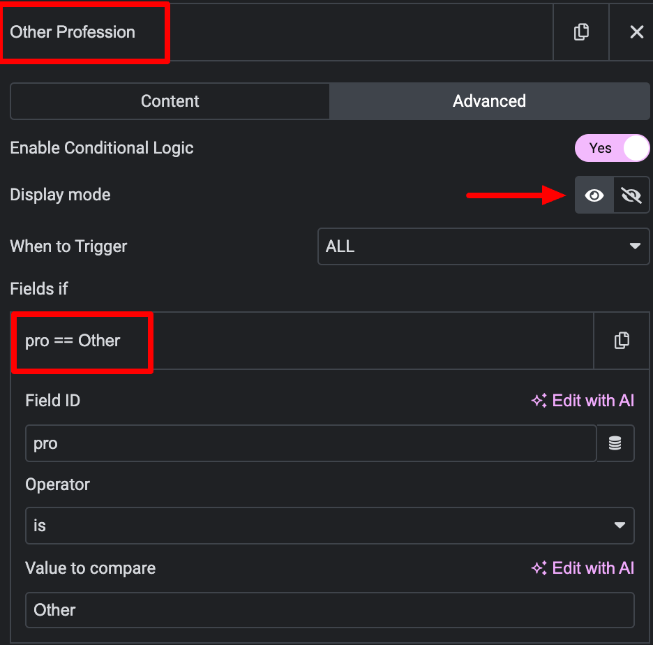Remove the Other Profession item with X
Image resolution: width=653 pixels, height=645 pixels.
[x=636, y=32]
